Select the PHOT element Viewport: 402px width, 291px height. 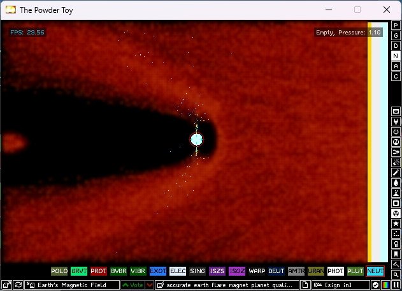336,271
